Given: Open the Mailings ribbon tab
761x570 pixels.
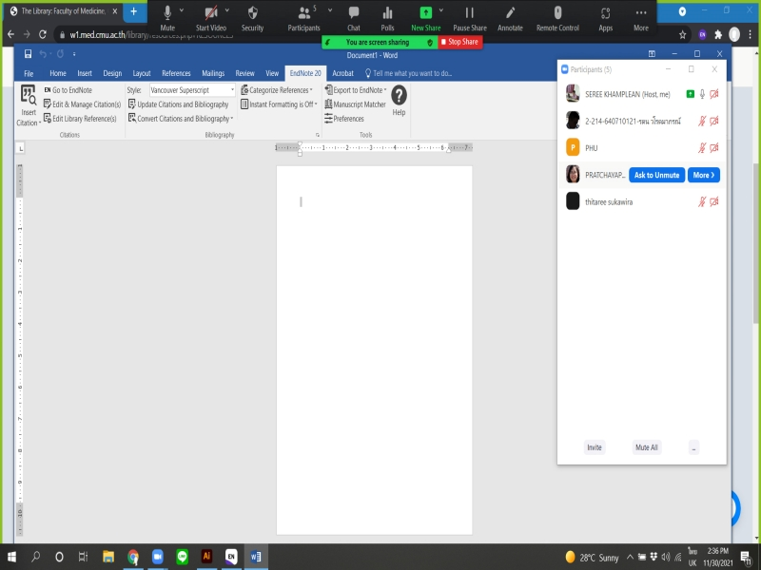Looking at the screenshot, I should coord(213,73).
